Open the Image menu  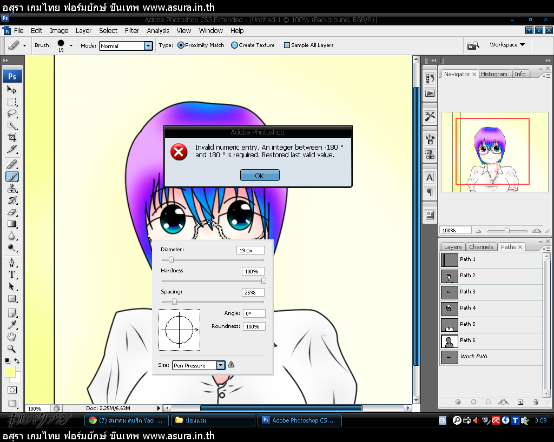(59, 31)
